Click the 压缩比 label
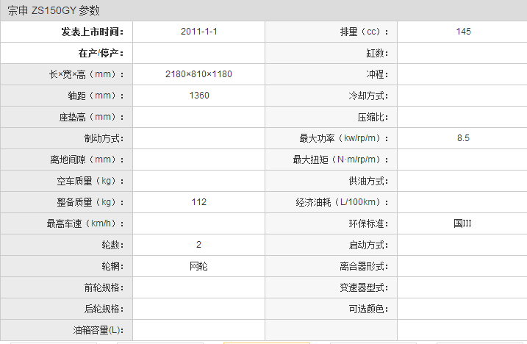 point(373,117)
